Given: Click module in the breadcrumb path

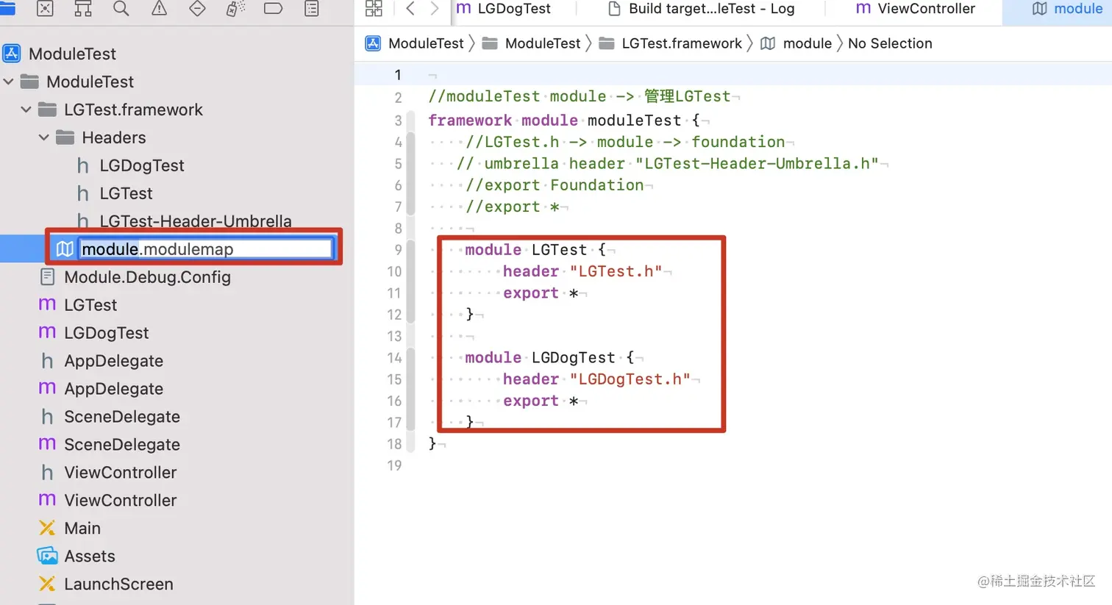Looking at the screenshot, I should pyautogui.click(x=807, y=43).
